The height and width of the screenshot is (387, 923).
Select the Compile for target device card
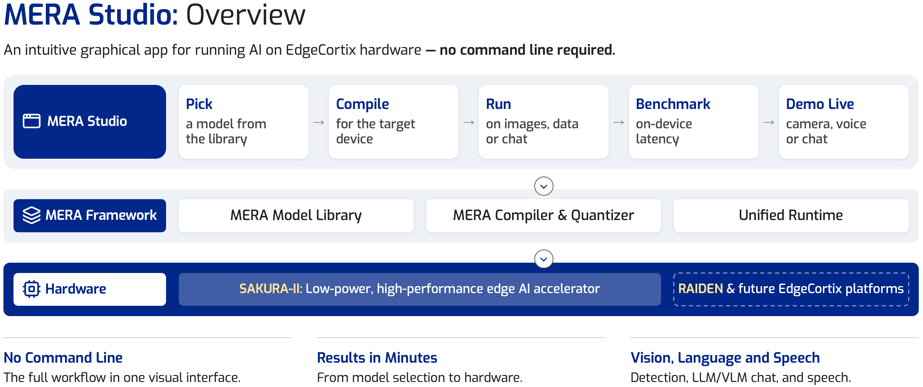click(x=393, y=122)
